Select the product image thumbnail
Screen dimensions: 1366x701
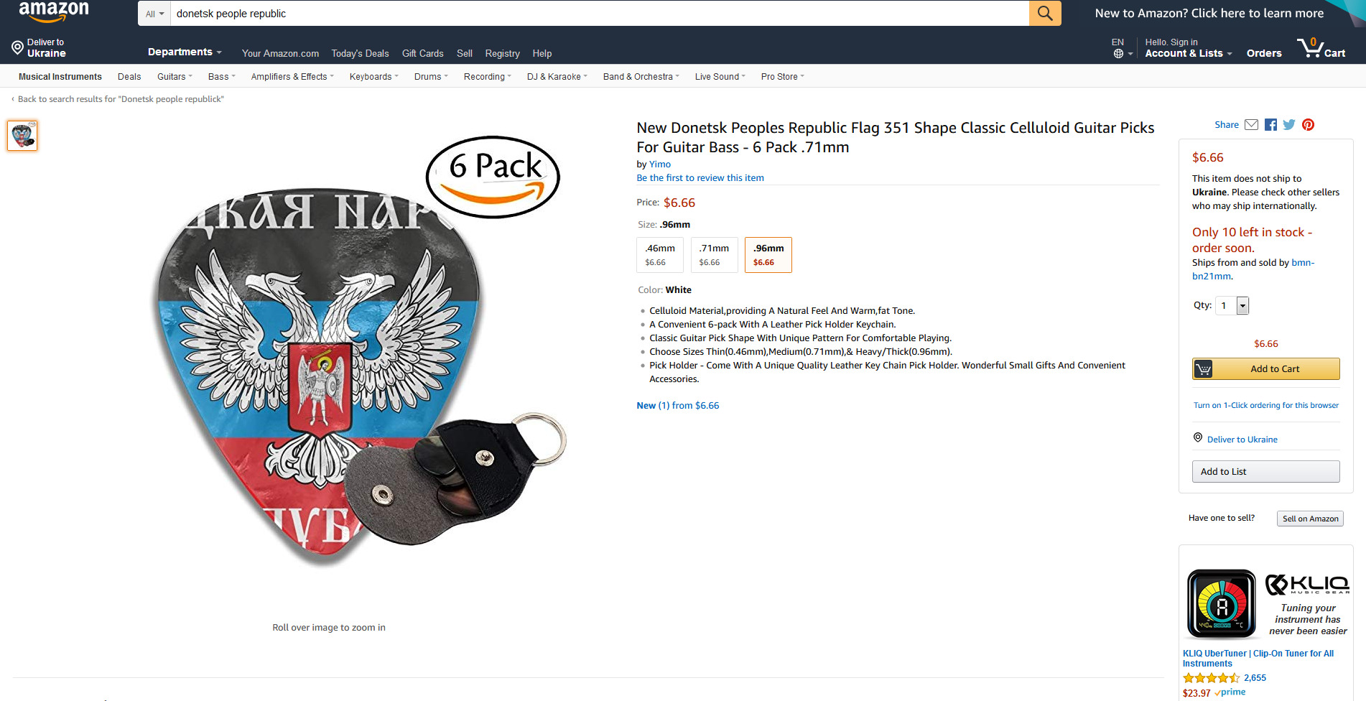coord(22,136)
